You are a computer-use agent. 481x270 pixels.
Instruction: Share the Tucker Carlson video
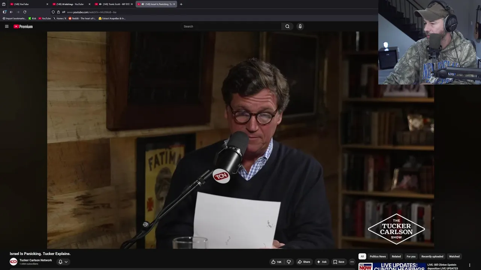tap(304, 262)
